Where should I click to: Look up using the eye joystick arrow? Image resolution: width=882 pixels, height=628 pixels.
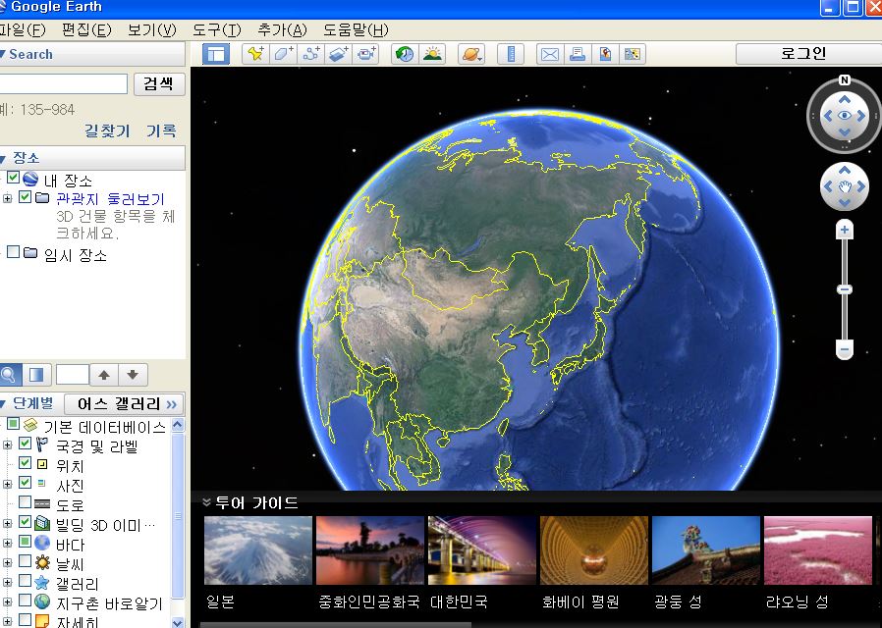(x=845, y=99)
